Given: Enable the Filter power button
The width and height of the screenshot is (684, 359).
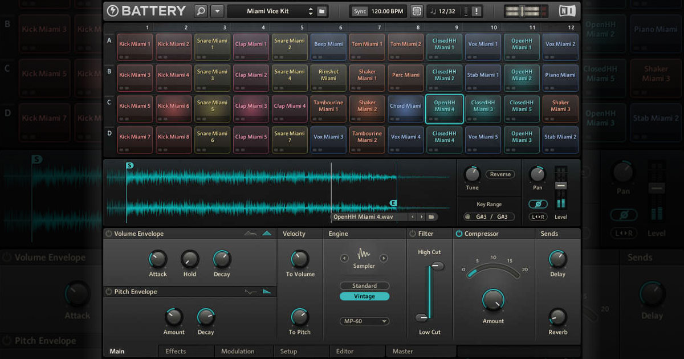Looking at the screenshot, I should [x=412, y=234].
